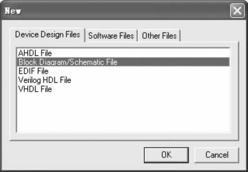Screen dimensions: 248x172
Task: View software file types via Software Files
Action: 111,36
